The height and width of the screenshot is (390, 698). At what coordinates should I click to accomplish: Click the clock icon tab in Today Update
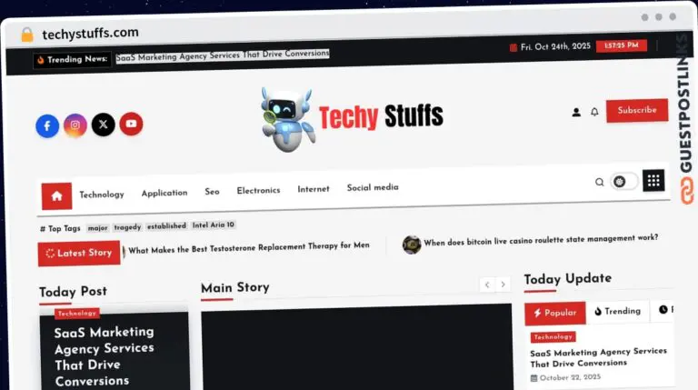(x=663, y=309)
